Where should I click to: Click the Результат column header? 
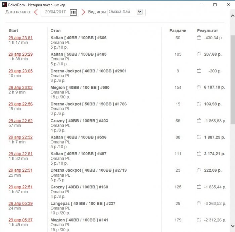click(x=207, y=31)
